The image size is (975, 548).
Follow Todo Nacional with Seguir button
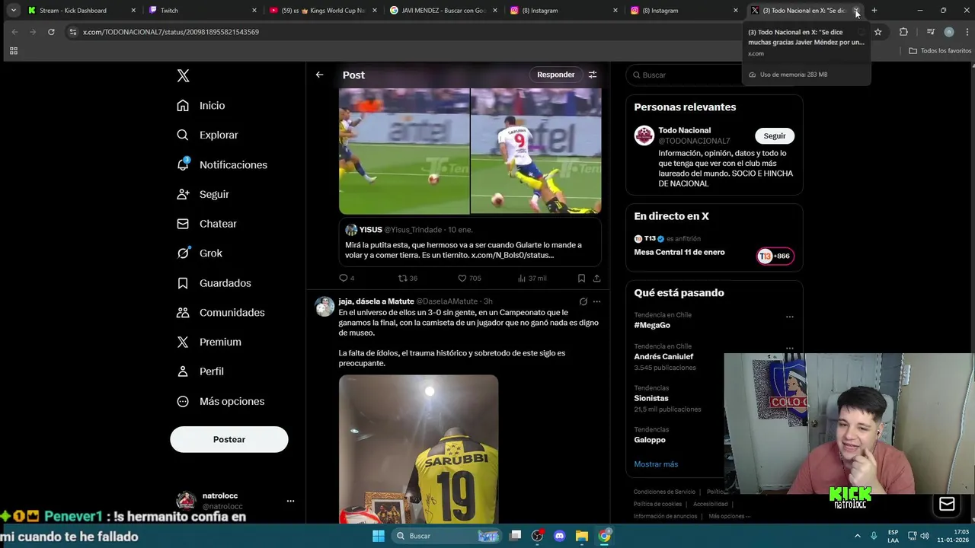pos(775,135)
